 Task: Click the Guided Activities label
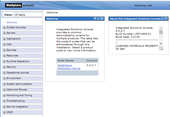coord(16,27)
